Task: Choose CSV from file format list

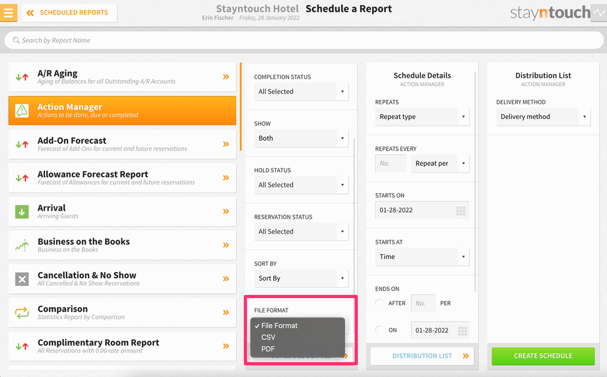Action: [x=298, y=337]
